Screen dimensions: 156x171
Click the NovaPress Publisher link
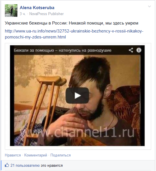click(x=46, y=14)
